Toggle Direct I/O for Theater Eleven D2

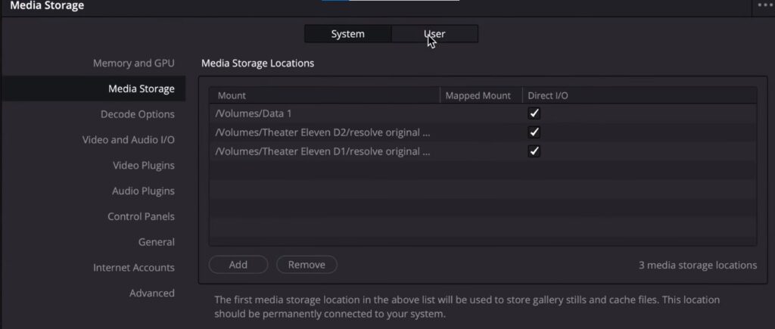pos(534,132)
